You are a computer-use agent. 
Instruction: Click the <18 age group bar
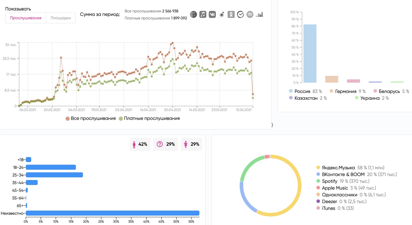click(28, 160)
